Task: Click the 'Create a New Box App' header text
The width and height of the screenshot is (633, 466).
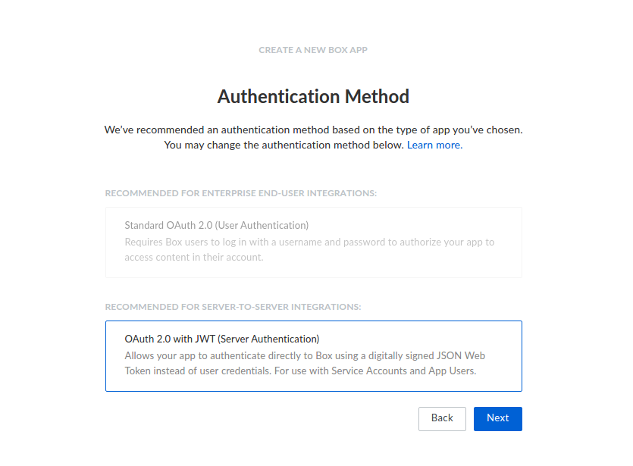Action: [313, 50]
